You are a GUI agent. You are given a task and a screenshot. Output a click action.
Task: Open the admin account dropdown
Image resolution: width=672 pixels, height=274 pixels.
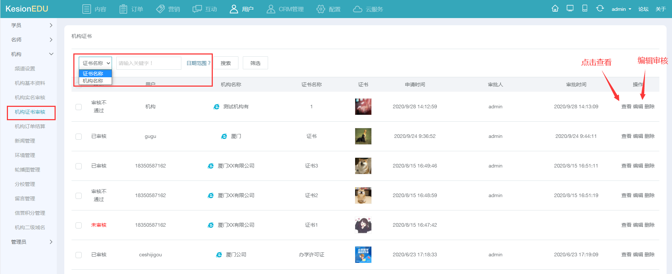point(621,9)
